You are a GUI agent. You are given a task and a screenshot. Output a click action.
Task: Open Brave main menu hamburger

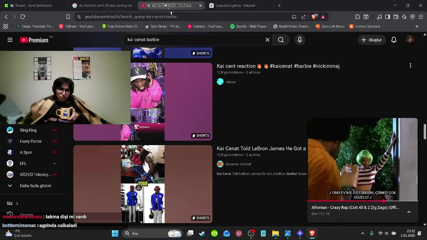click(421, 17)
